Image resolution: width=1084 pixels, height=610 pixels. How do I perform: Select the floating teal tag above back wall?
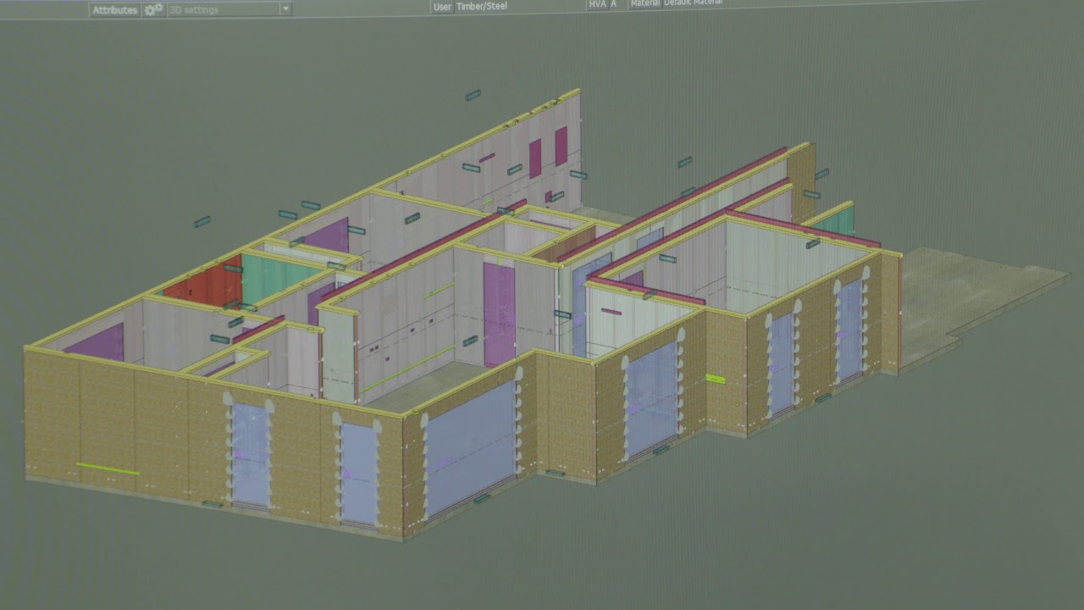(473, 96)
